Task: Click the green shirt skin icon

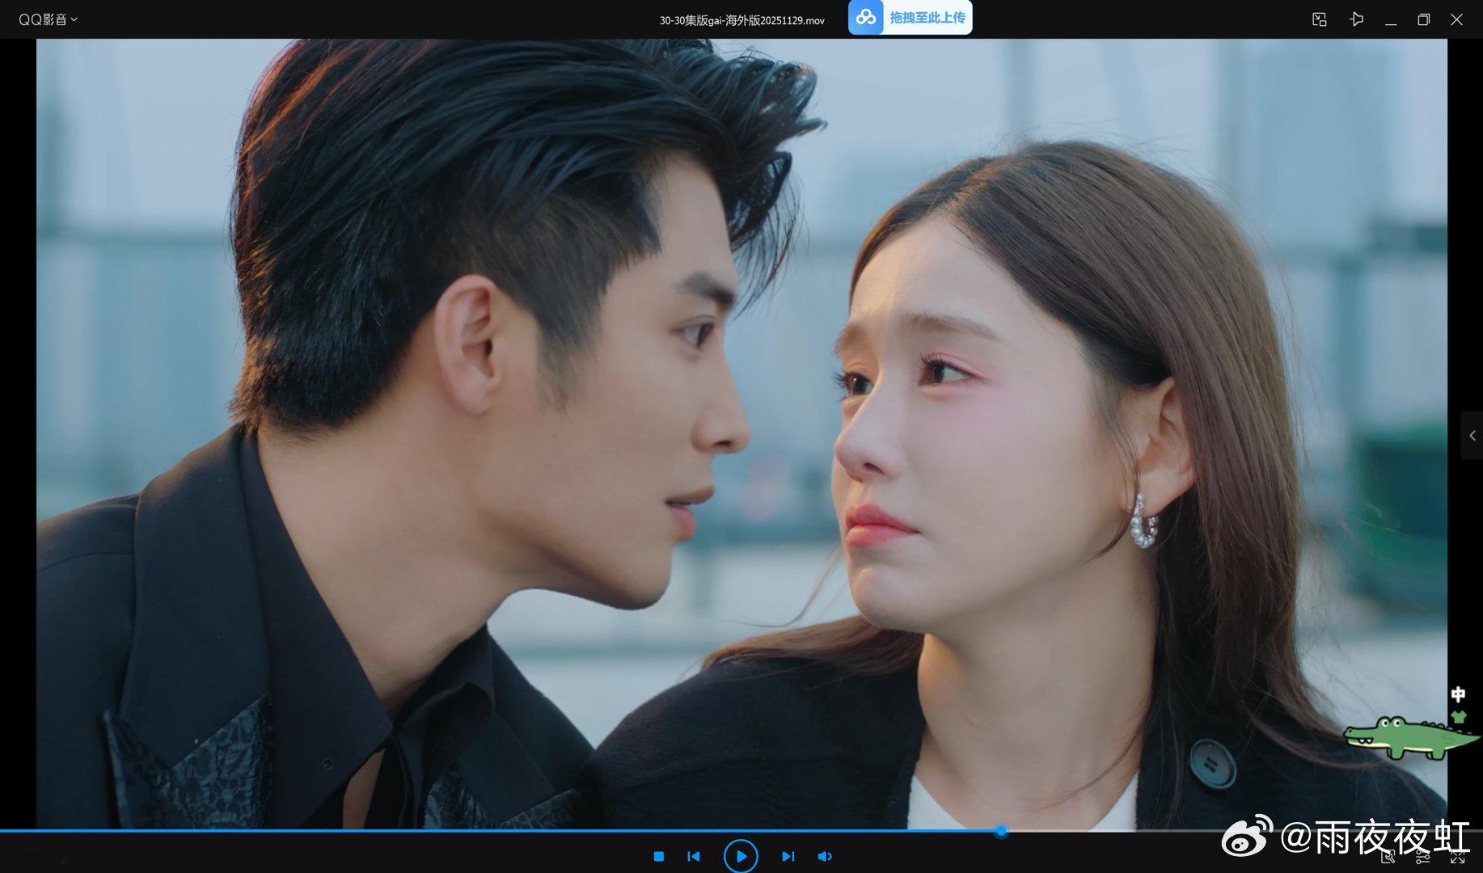Action: (1459, 716)
